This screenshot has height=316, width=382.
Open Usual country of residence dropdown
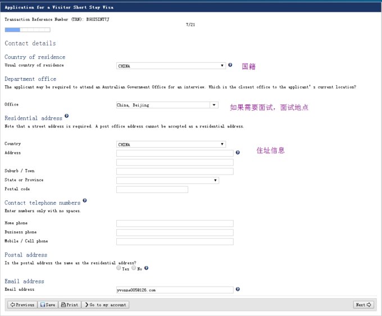171,66
